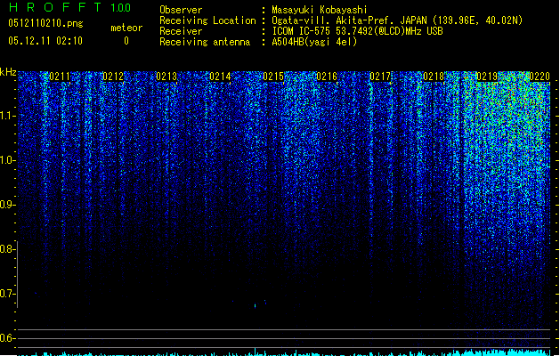560x356 pixels.
Task: Click the 0.9 frequency axis label
Action: [x=7, y=205]
